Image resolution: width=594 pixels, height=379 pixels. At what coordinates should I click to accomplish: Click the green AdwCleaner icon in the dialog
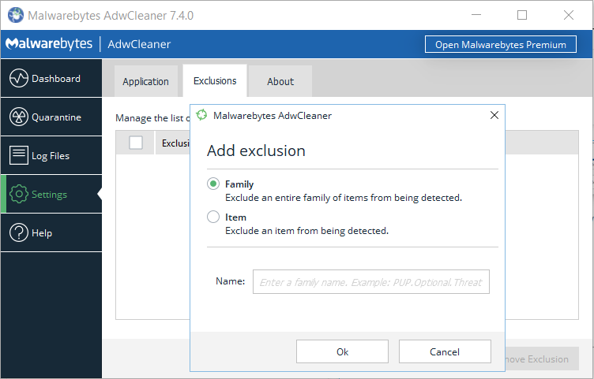coord(201,115)
